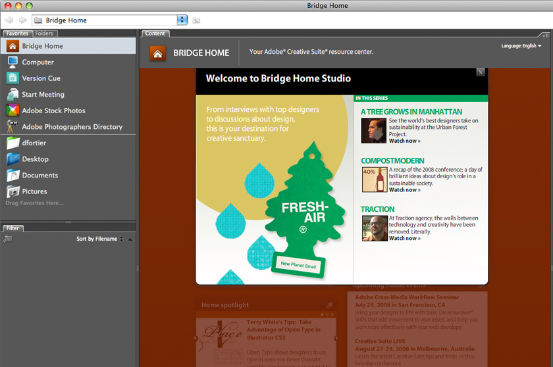Click the Traction agency man thumbnail
This screenshot has width=553, height=367.
click(x=375, y=228)
